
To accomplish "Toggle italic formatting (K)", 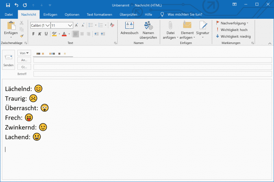I will [40, 34].
